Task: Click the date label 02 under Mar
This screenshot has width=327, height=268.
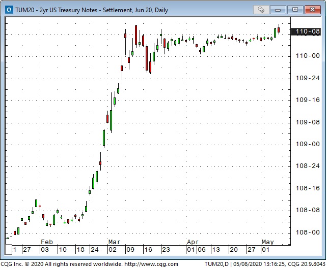Action: [x=113, y=250]
